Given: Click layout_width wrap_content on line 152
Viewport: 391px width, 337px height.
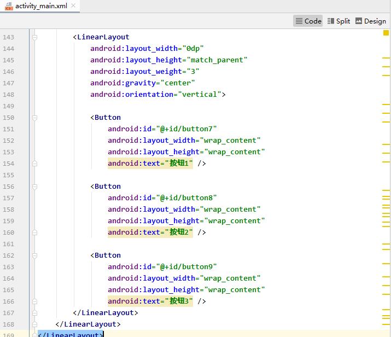Looking at the screenshot, I should tap(184, 141).
